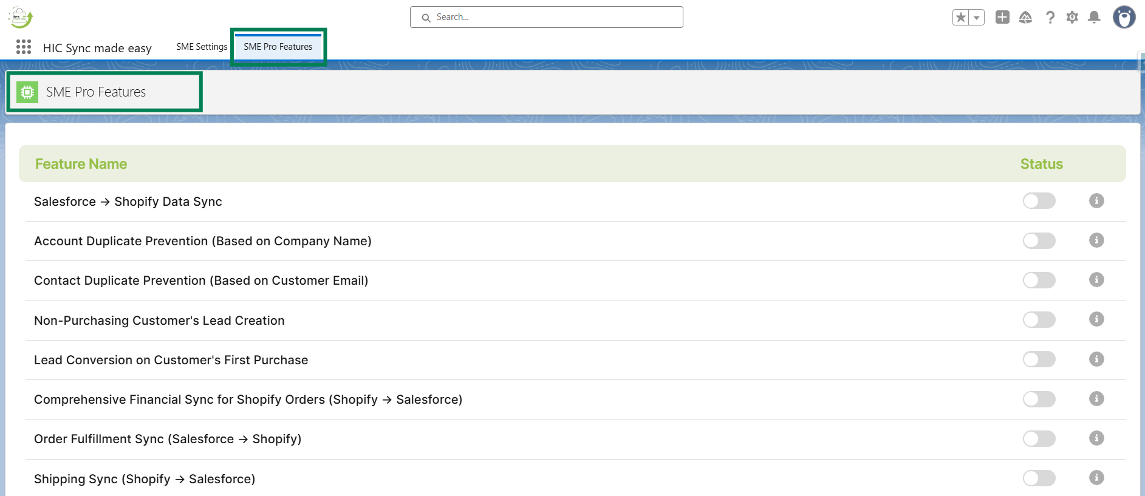Toggle Lead Conversion on First Purchase
Image resolution: width=1145 pixels, height=496 pixels.
(1039, 359)
